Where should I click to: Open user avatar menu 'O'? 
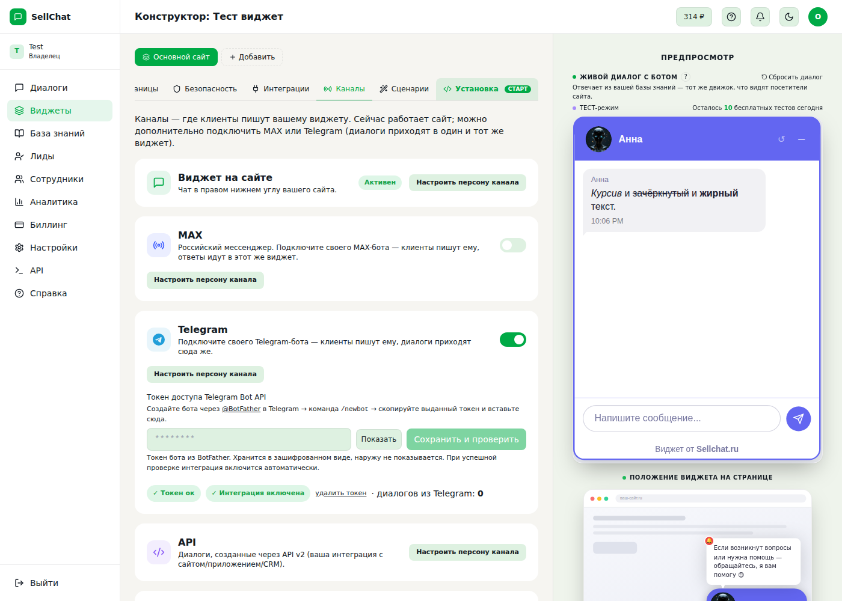818,17
